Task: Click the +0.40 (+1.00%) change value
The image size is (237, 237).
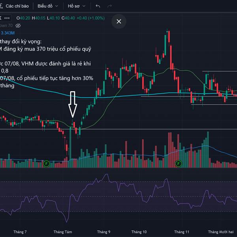Action: (x=91, y=18)
